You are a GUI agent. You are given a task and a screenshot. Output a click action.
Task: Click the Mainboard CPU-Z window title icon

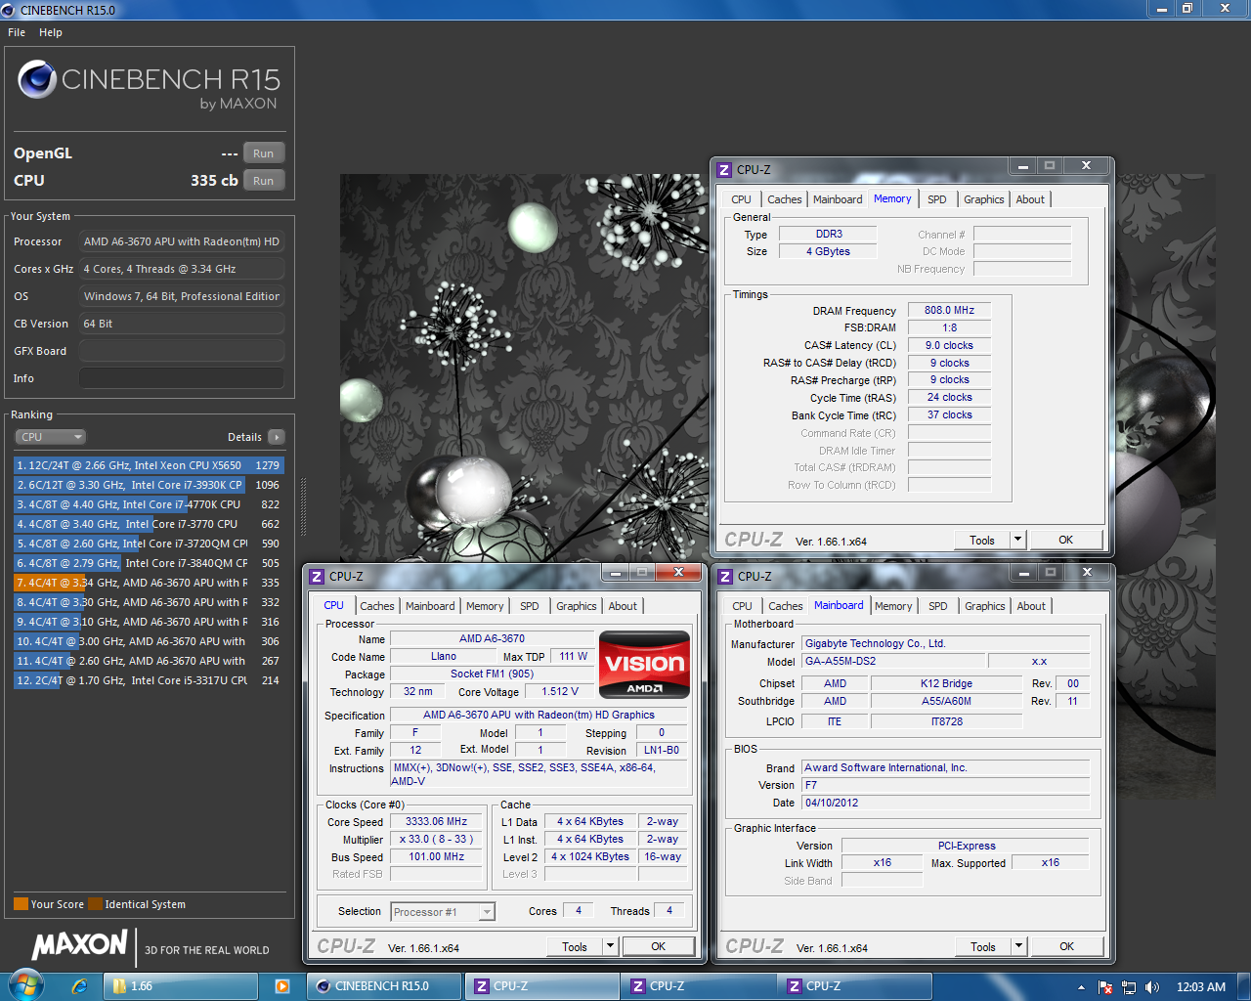[725, 576]
